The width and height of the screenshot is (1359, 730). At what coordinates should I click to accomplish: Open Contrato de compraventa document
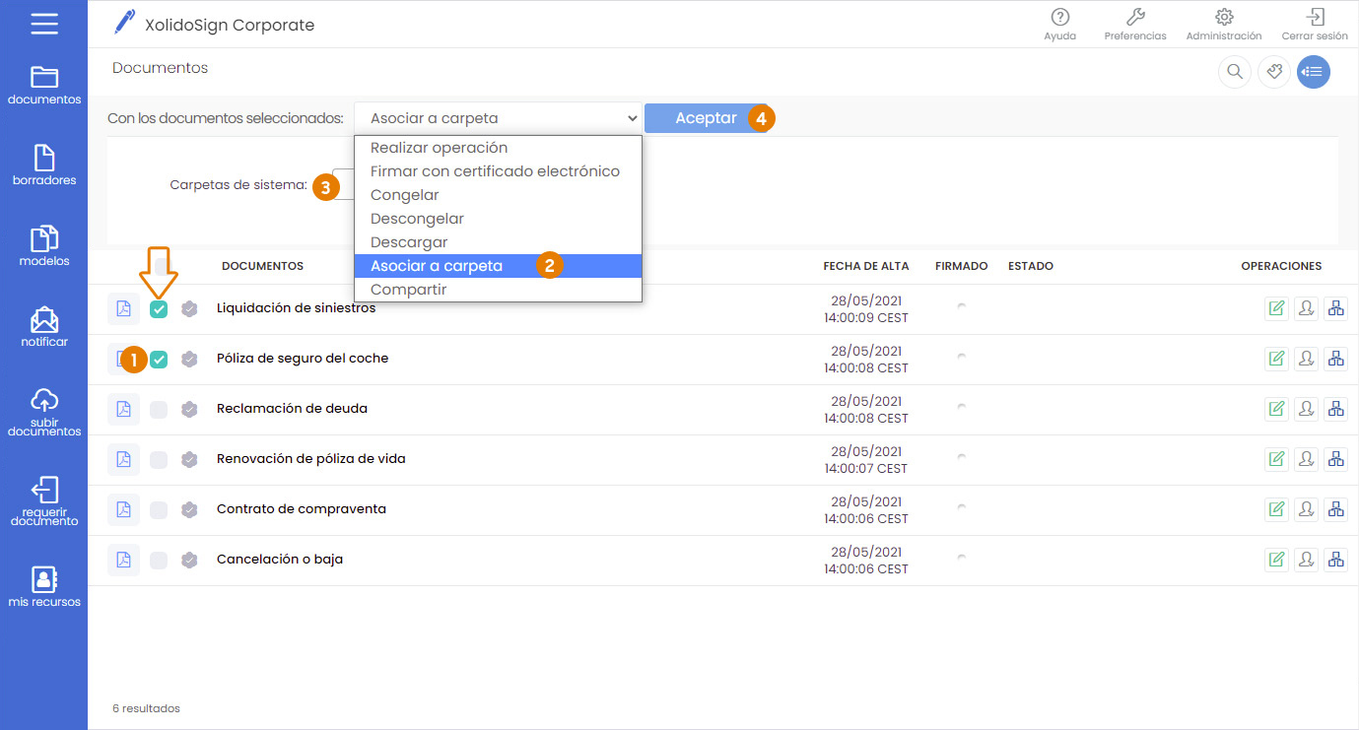(x=302, y=509)
